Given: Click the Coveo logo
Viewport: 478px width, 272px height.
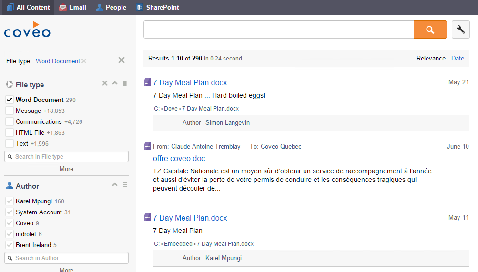Looking at the screenshot, I should [x=28, y=30].
